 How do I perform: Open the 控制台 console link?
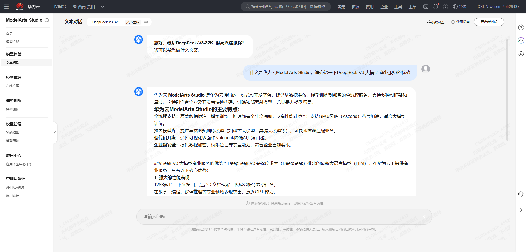tap(60, 7)
